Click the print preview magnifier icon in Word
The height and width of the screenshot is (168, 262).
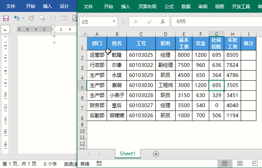[75, 18]
